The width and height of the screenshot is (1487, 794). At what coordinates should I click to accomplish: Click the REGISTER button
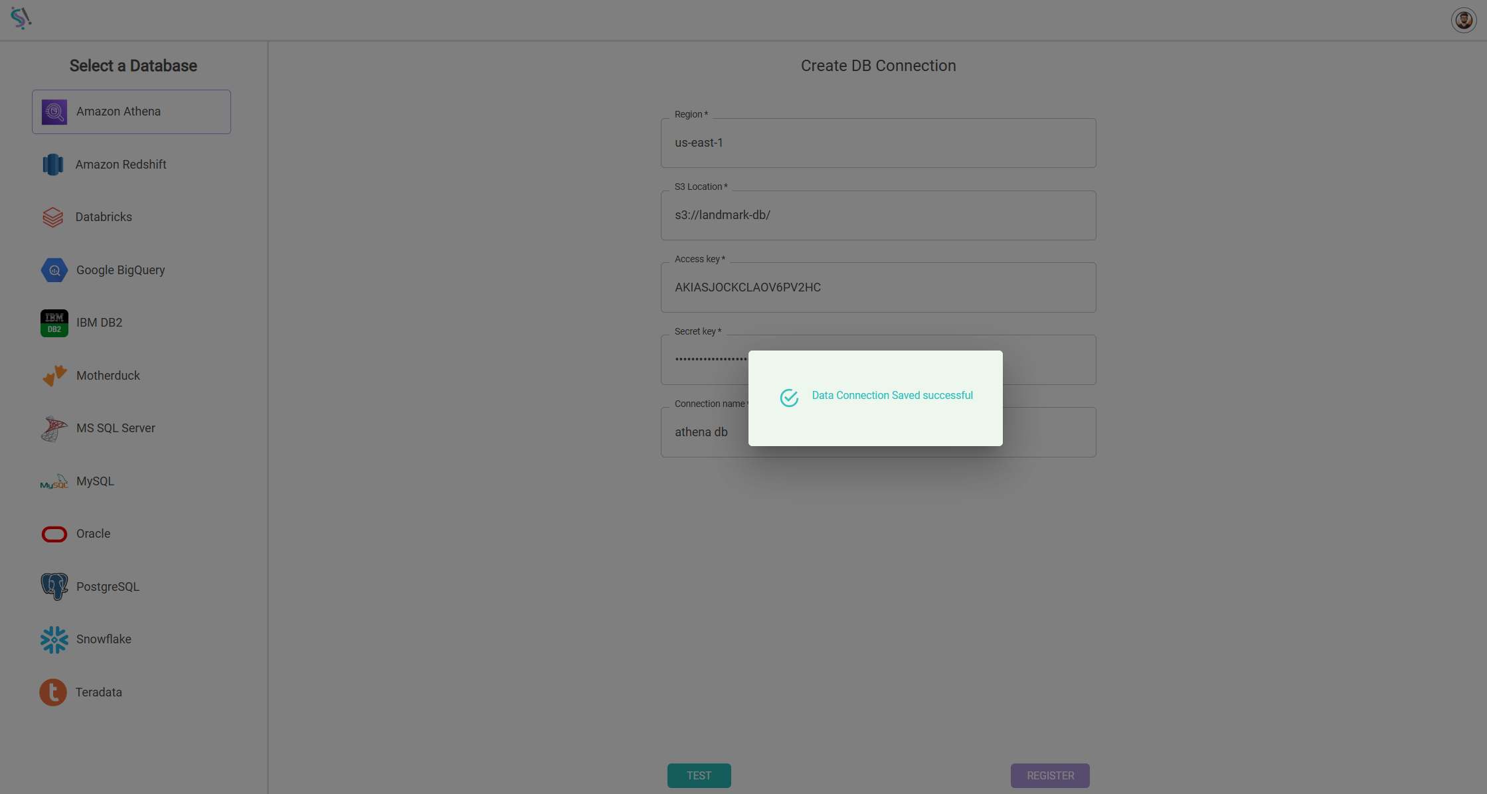[x=1051, y=775]
